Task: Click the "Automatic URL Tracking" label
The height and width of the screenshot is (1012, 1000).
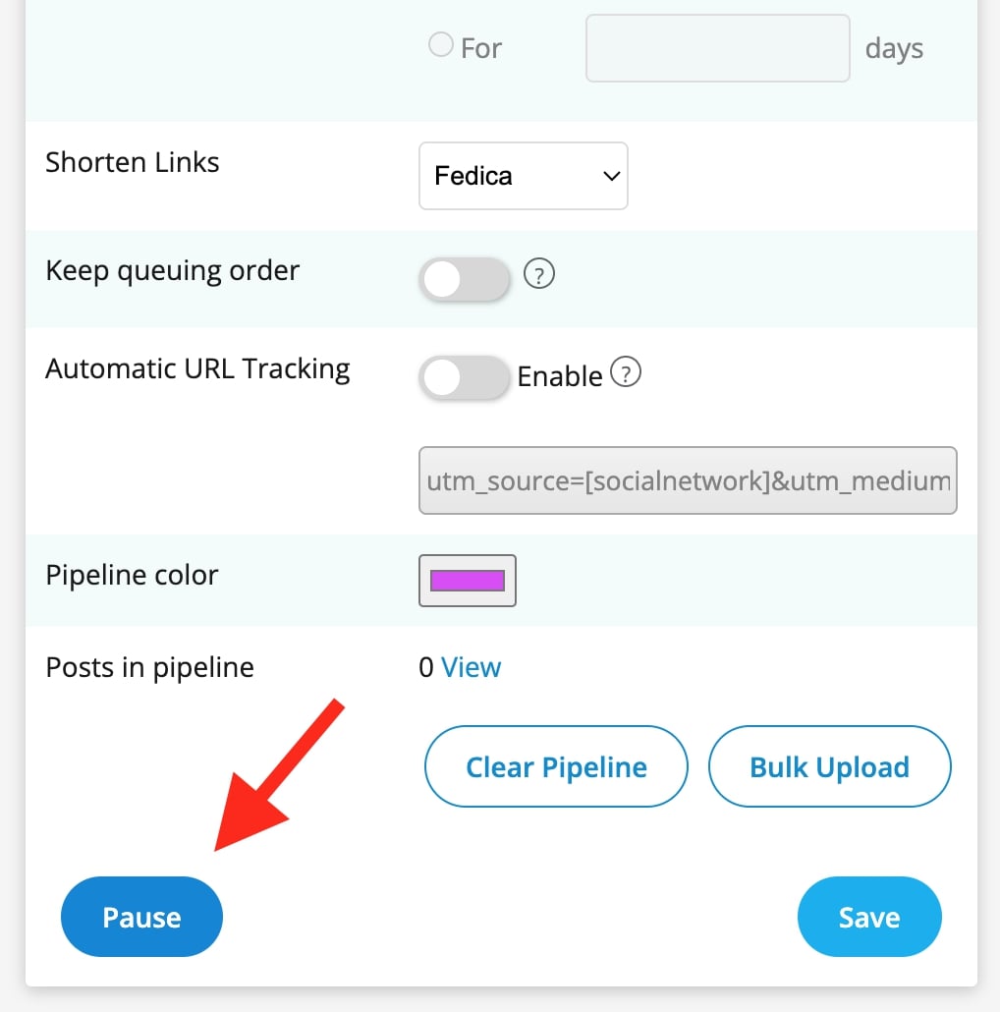Action: click(x=197, y=369)
